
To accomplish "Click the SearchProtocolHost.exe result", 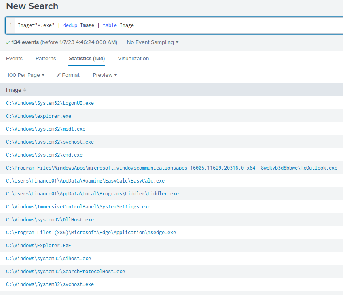I will coord(66,272).
